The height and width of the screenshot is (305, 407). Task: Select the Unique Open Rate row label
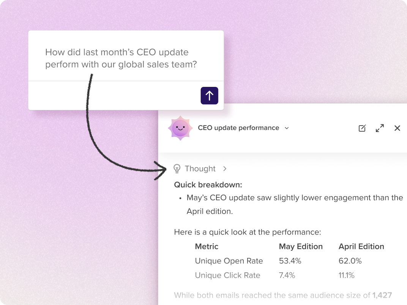[x=229, y=261]
